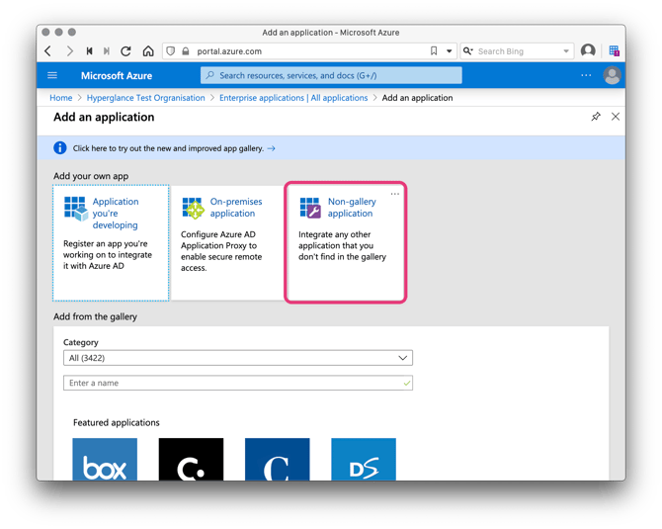Click the Azure account avatar icon

pyautogui.click(x=612, y=75)
